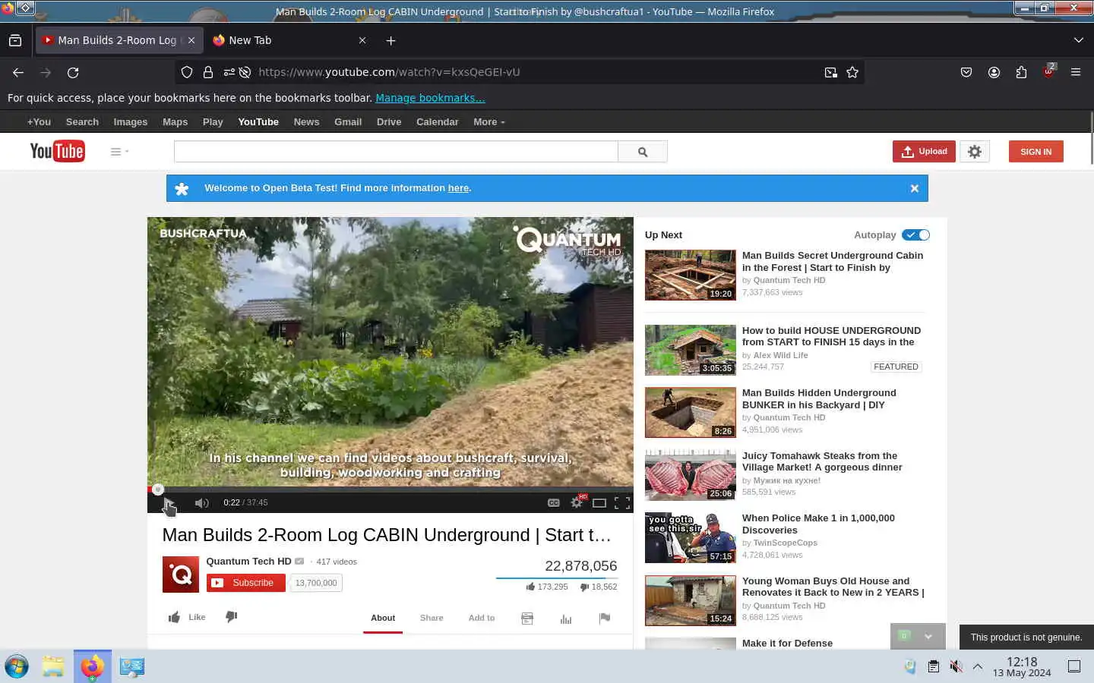Toggle the Autoplay switch
Viewport: 1094px width, 683px height.
point(915,235)
